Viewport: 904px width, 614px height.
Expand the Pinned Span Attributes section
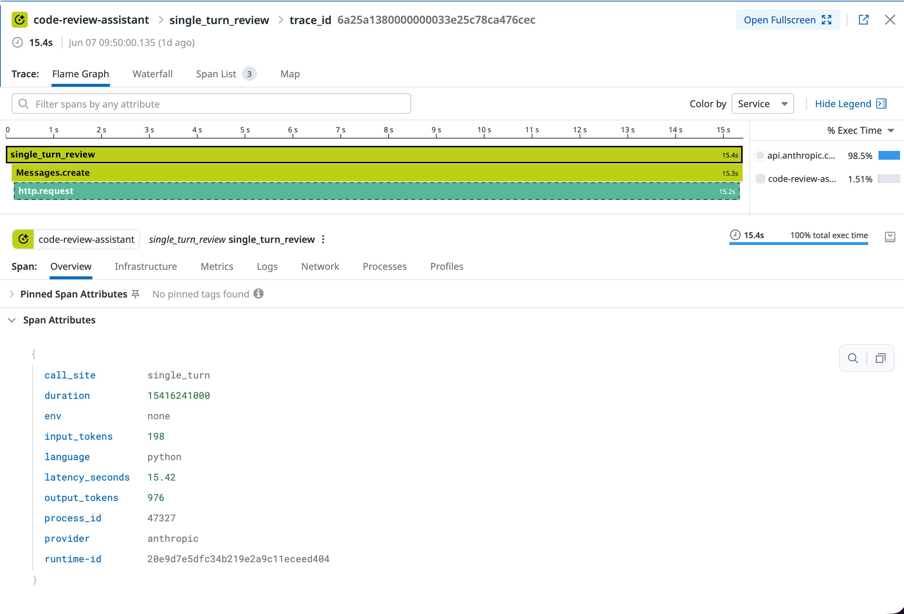(12, 294)
